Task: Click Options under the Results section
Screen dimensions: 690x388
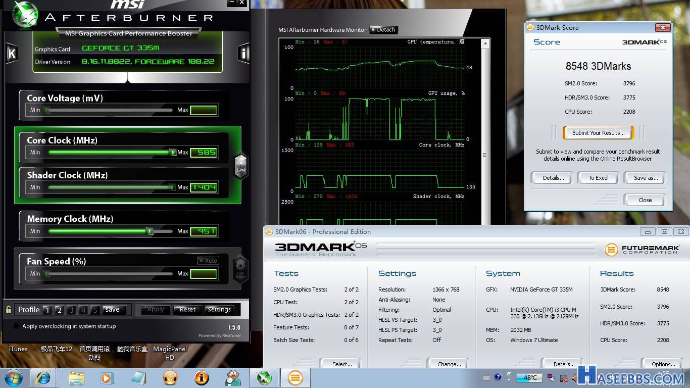Action: [x=663, y=364]
